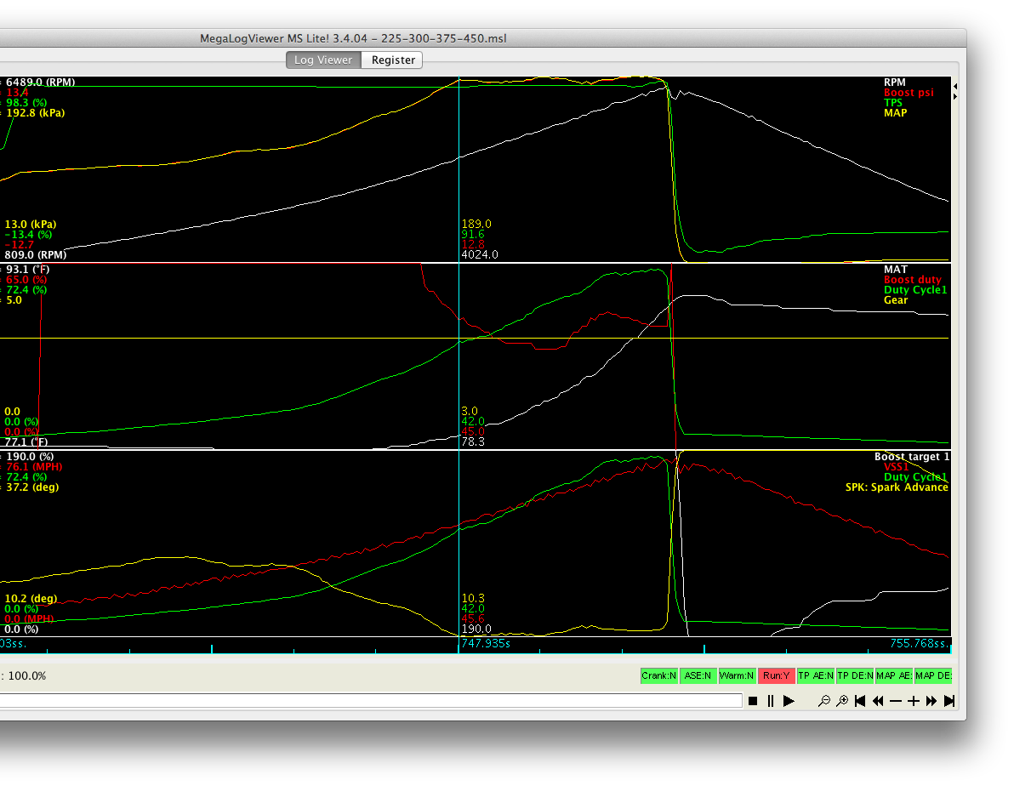Click the rewind double-arrow icon
Screen dimensions: 1014x786
tap(878, 701)
